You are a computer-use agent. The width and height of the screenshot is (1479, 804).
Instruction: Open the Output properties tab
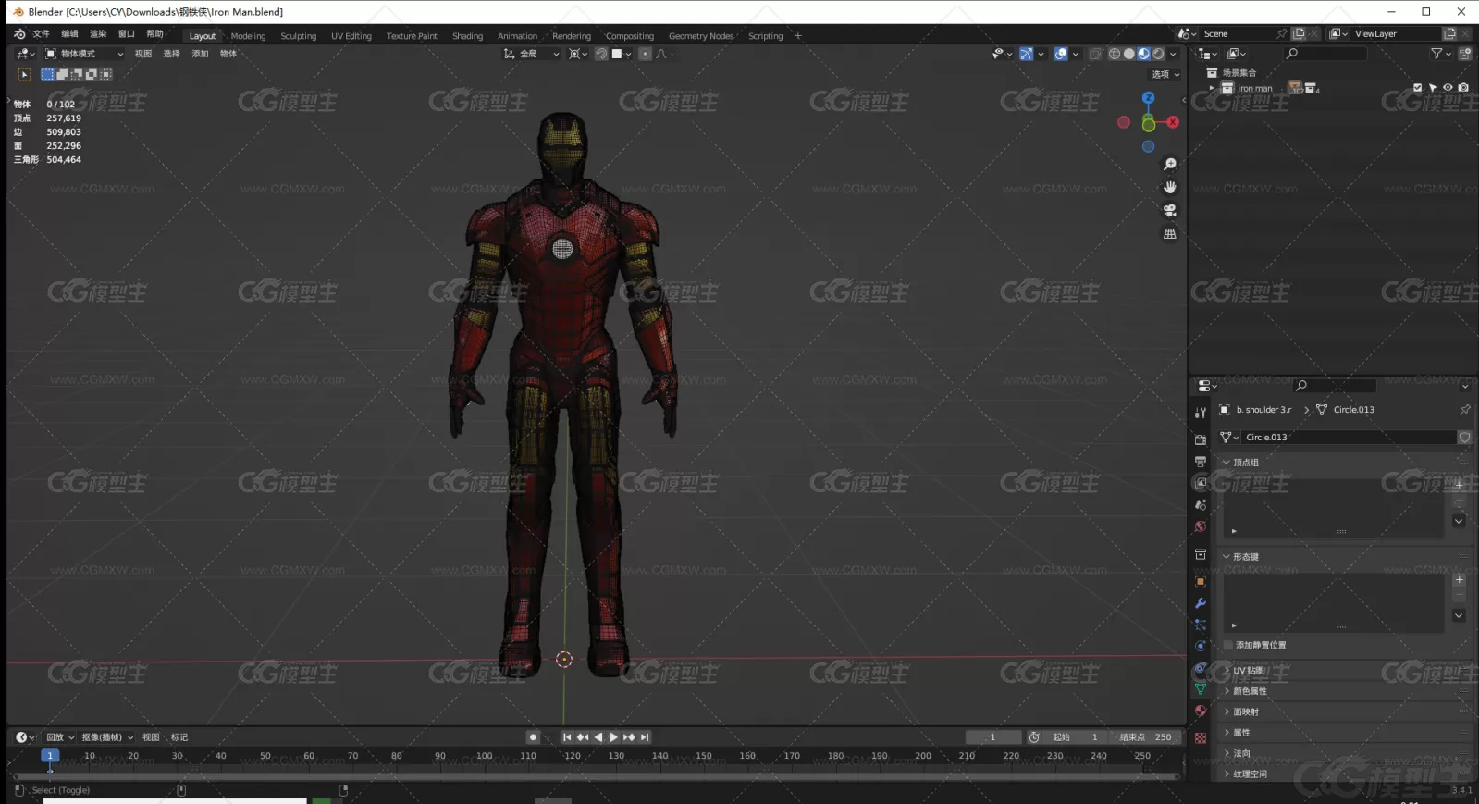click(1201, 461)
